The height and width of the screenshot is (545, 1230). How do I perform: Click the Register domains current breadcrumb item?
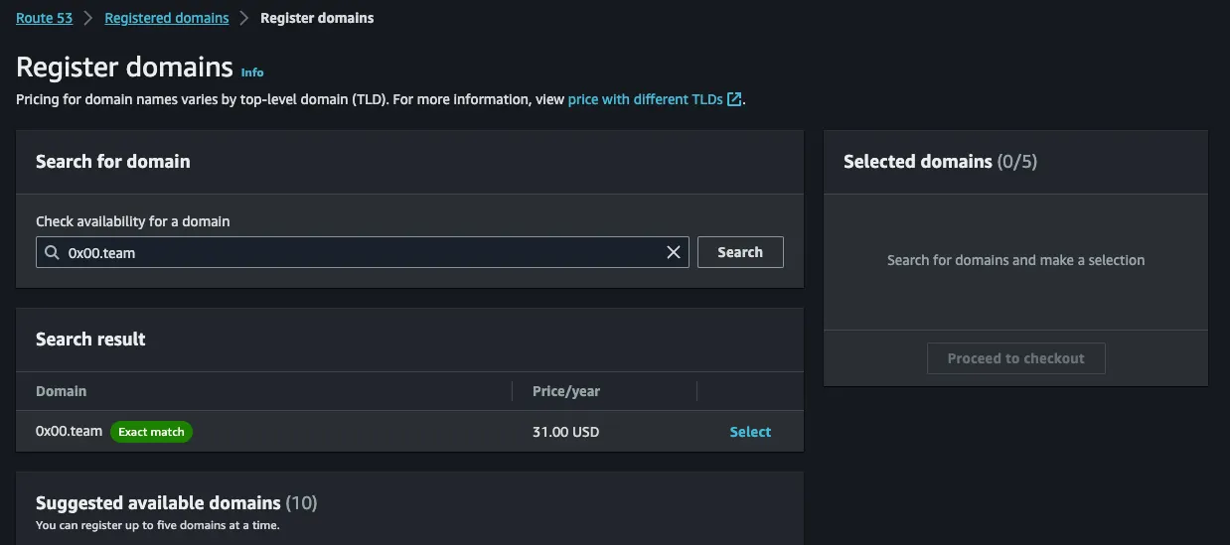(317, 18)
